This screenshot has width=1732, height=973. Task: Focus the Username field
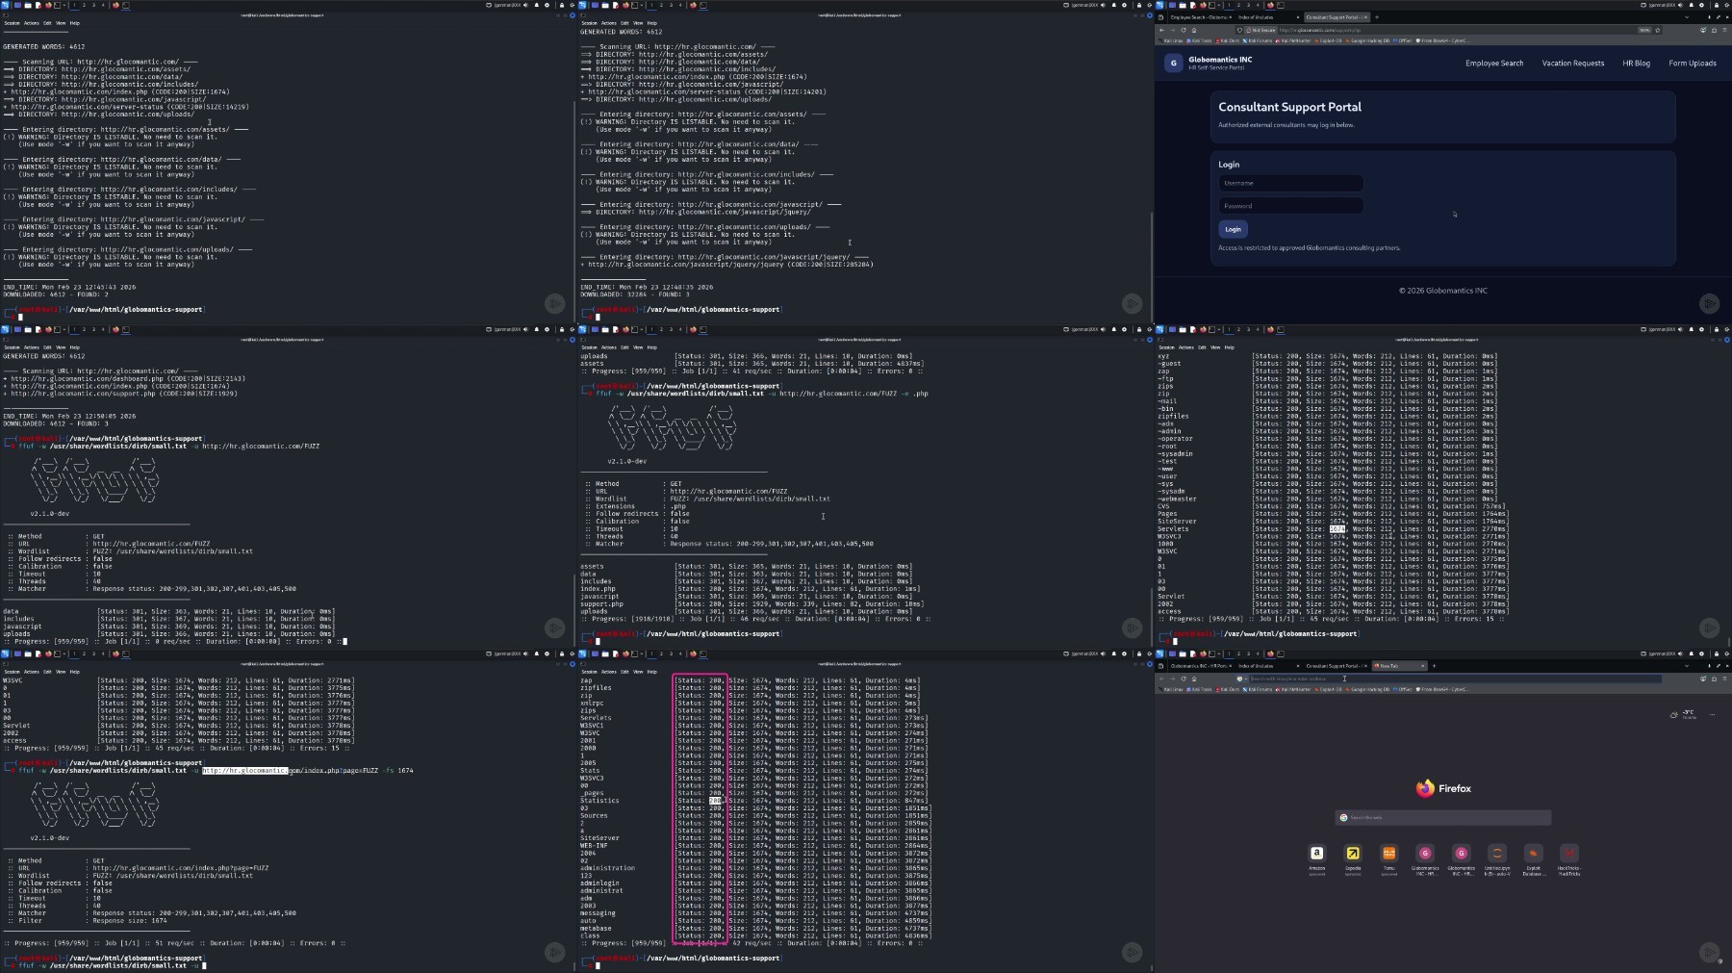tap(1290, 183)
